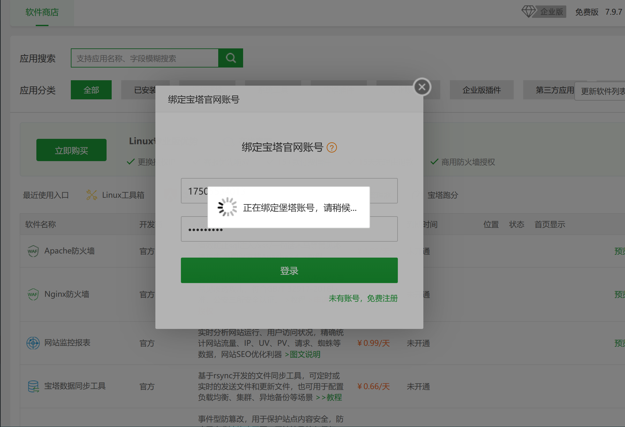Click the 商用防火墙授权 feature text

[468, 162]
